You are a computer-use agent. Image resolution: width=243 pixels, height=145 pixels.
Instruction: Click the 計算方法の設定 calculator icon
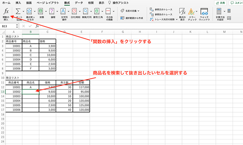(219, 11)
